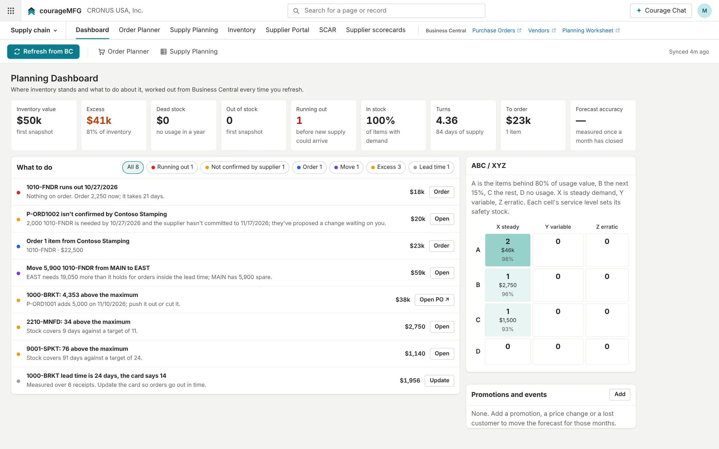Open Planning Worksheet external link

coord(591,31)
